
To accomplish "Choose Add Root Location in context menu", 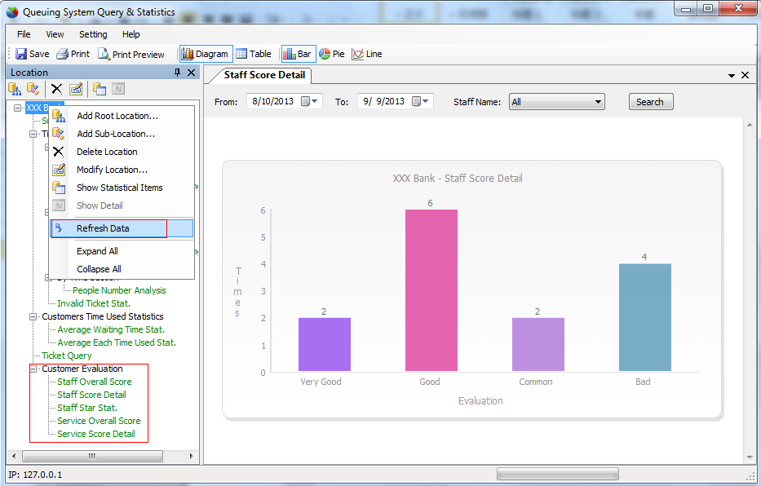I will [x=122, y=116].
